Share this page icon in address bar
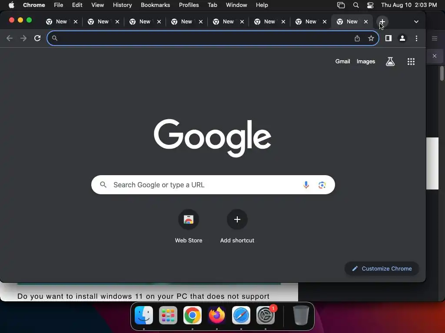This screenshot has height=333, width=445. 357,38
